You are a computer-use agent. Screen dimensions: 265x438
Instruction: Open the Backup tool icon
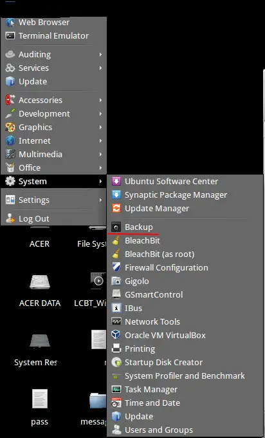coord(116,227)
